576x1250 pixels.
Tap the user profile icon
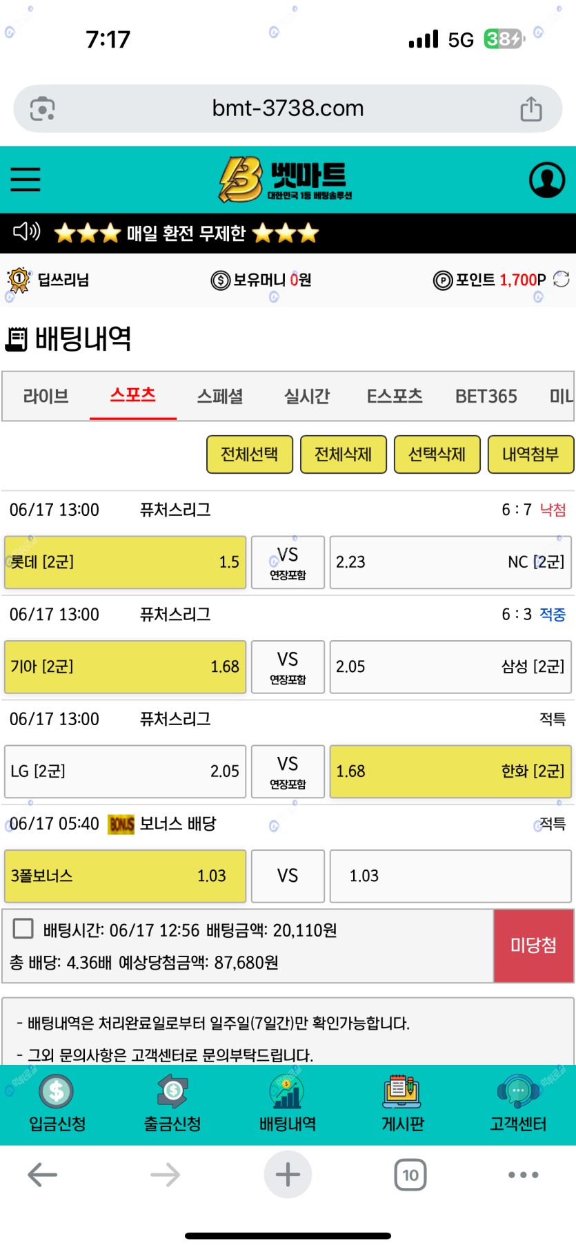pyautogui.click(x=546, y=180)
